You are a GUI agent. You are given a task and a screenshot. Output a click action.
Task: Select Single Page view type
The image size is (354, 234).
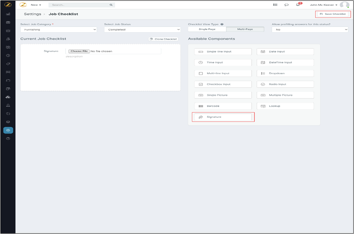coord(207,29)
